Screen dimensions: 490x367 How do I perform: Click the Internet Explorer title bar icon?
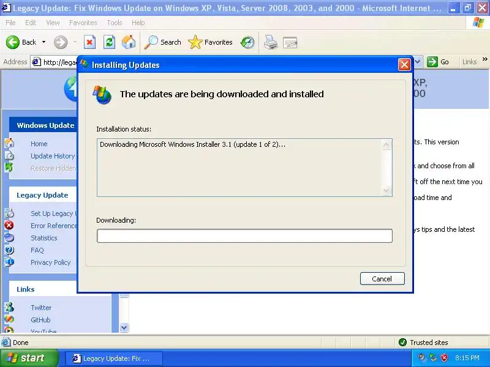[6, 7]
